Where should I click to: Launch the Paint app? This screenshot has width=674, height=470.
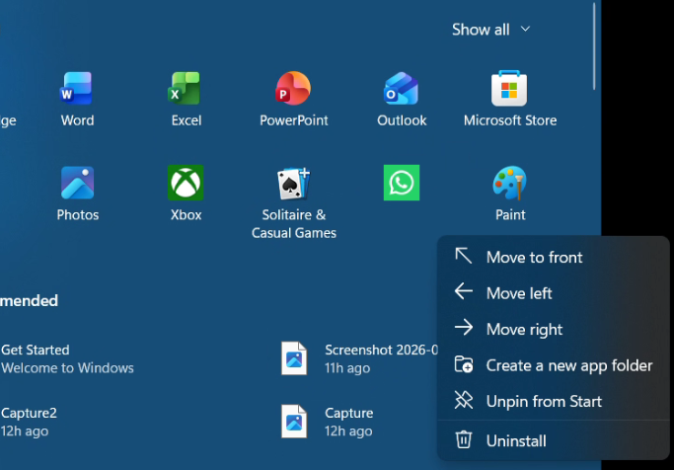tap(510, 194)
